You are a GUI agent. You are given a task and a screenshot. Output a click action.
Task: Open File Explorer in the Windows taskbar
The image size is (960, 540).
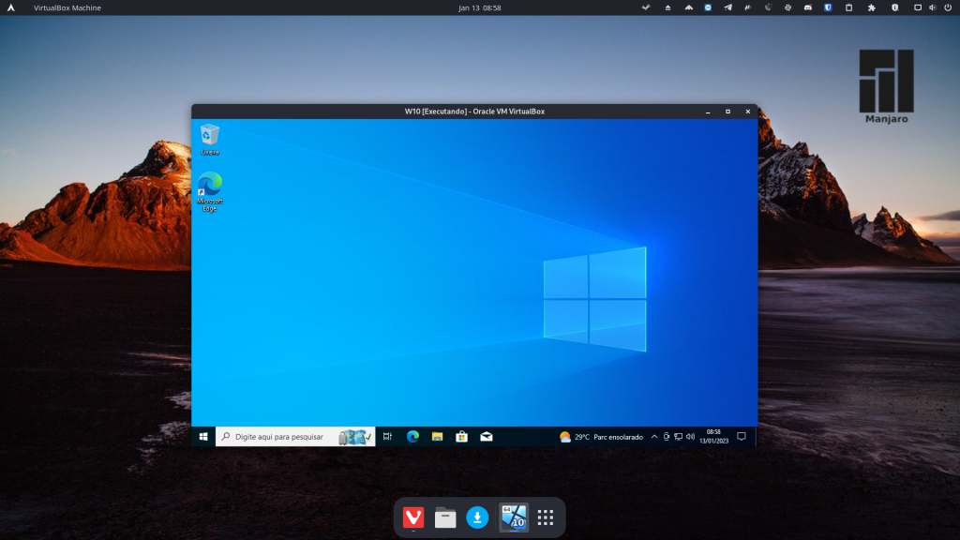438,437
